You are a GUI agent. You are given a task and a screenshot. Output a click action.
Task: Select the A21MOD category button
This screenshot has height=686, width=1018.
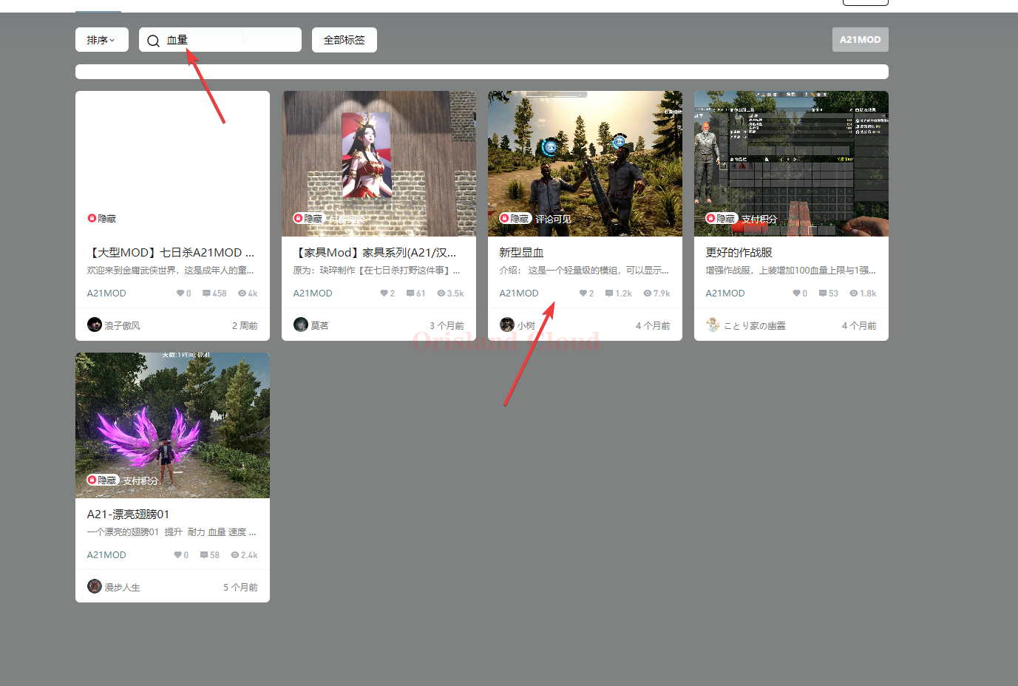click(860, 40)
